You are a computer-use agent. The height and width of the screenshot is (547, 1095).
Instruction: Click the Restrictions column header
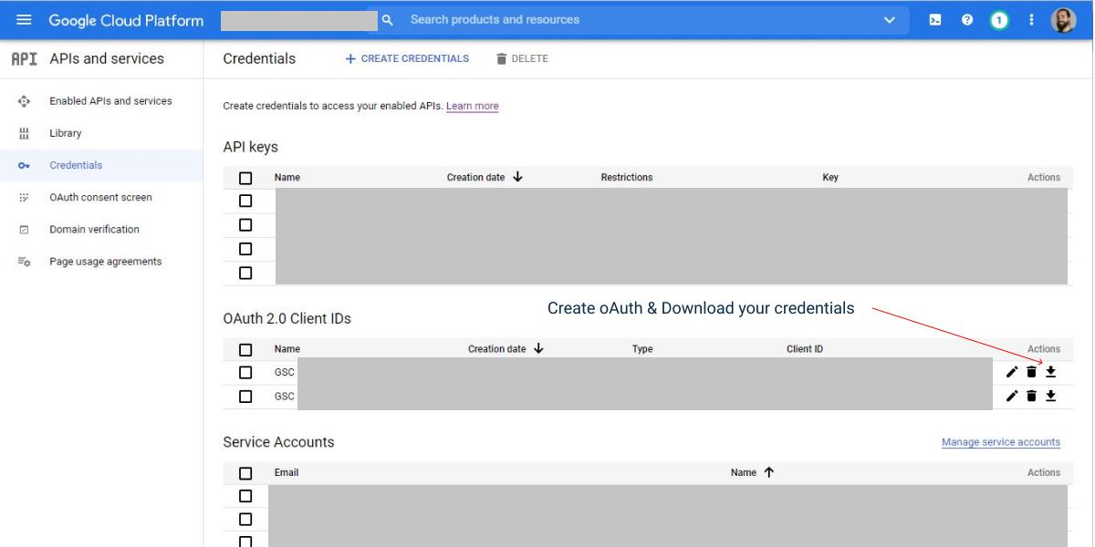[627, 178]
